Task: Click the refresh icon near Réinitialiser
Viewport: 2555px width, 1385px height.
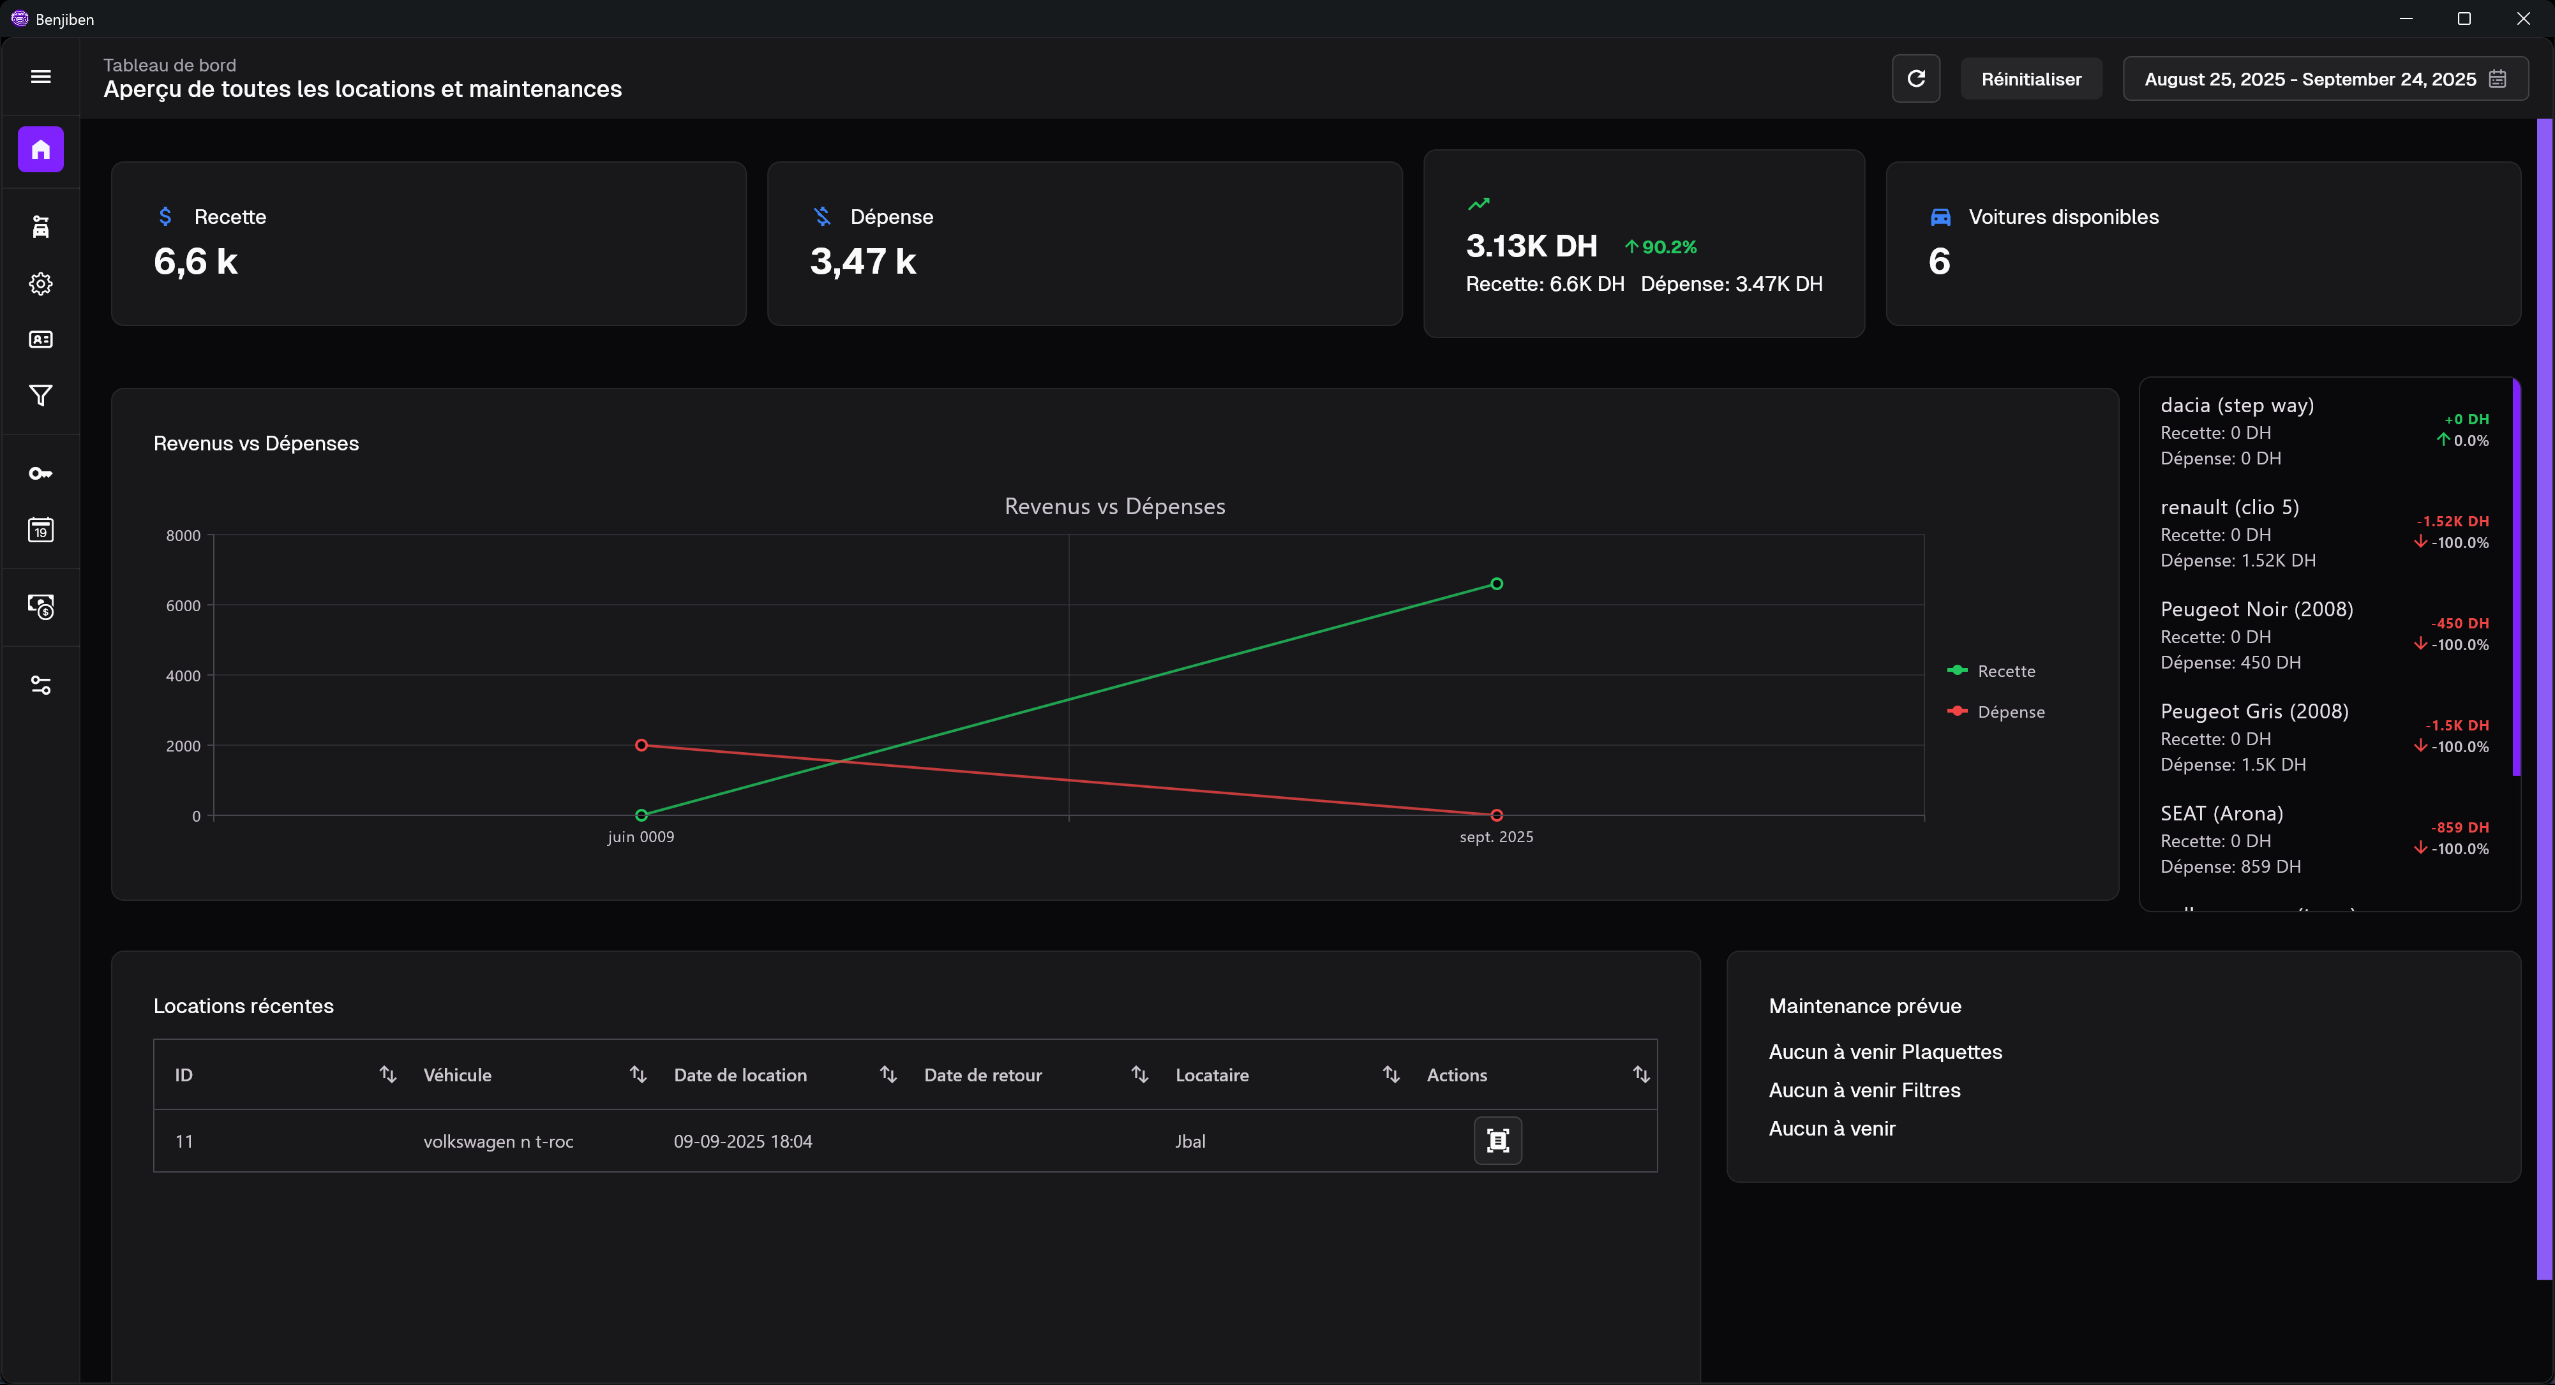Action: (x=1915, y=77)
